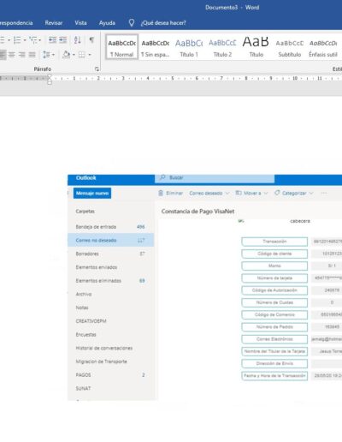The image size is (342, 442).
Task: Apply the Título 1 style
Action: click(x=189, y=47)
